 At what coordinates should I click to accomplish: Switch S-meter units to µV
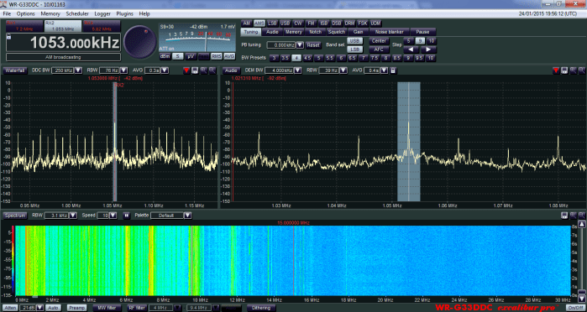[191, 56]
